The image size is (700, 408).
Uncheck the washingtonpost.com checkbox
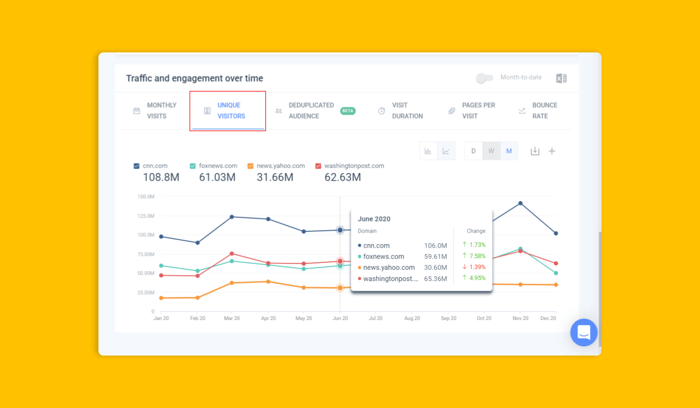[318, 166]
